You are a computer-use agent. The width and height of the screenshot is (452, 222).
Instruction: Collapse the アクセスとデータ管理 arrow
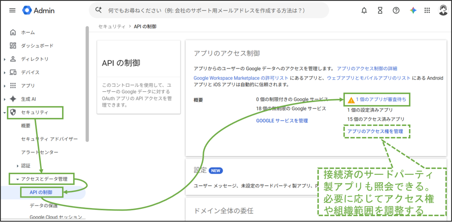pyautogui.click(x=17, y=179)
